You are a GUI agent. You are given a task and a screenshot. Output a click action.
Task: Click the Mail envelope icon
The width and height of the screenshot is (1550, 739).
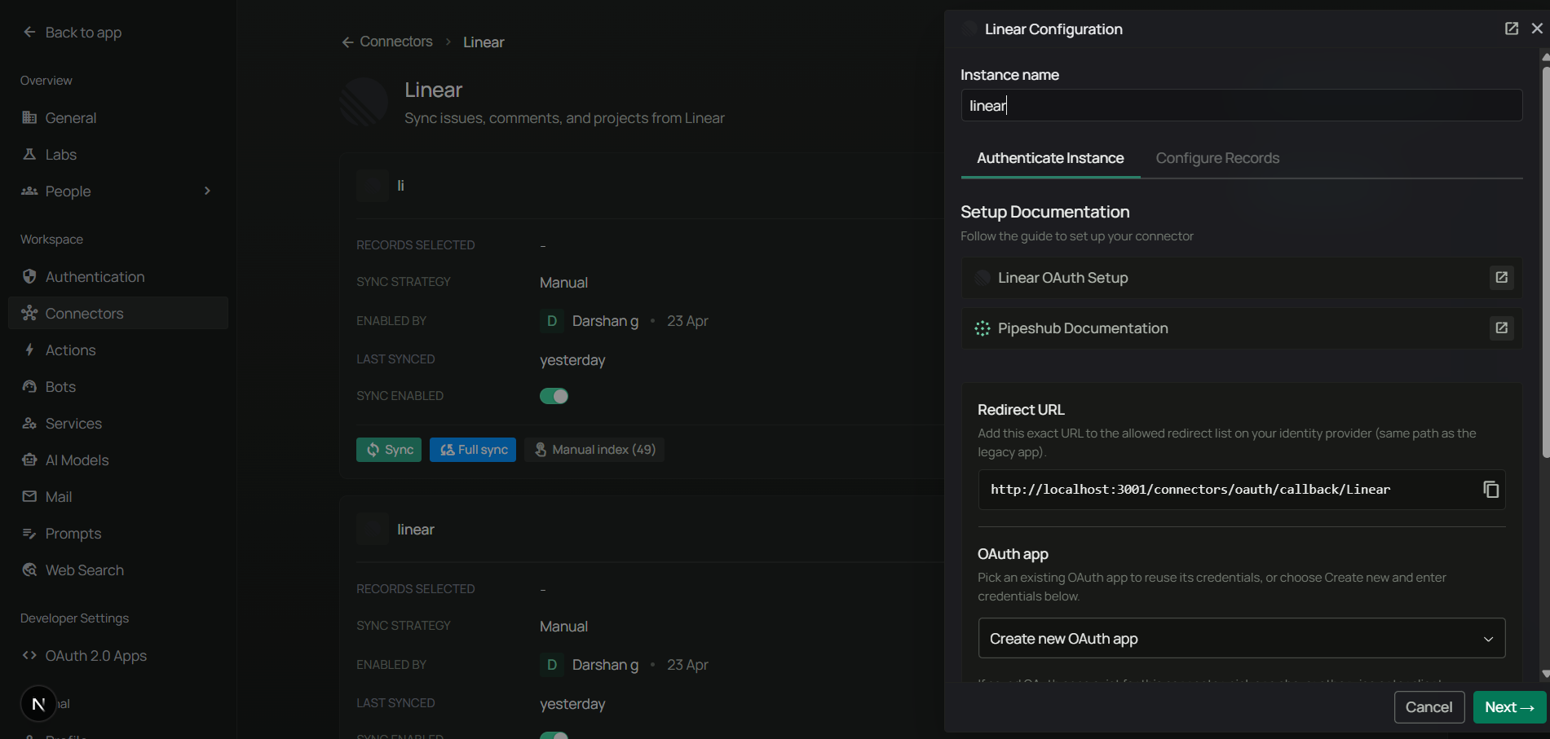[29, 496]
